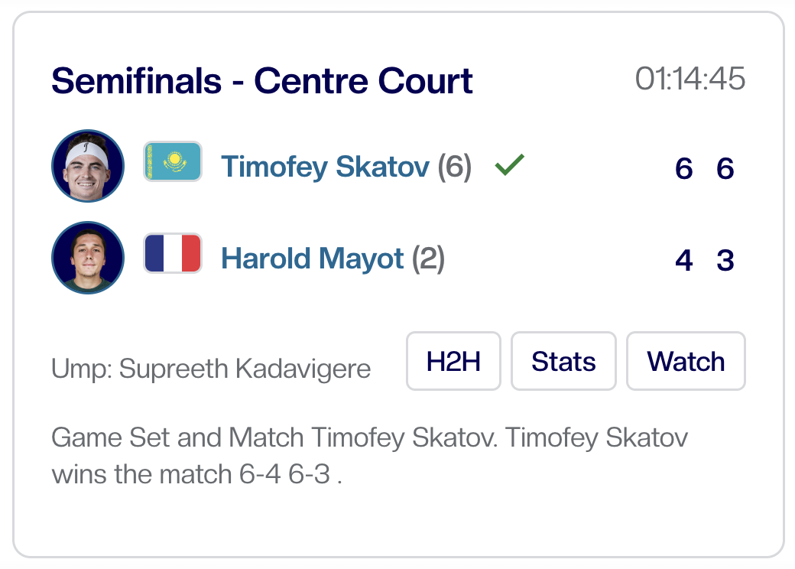Click the Semifinals - Centre Court heading
This screenshot has height=569, width=795.
(262, 80)
